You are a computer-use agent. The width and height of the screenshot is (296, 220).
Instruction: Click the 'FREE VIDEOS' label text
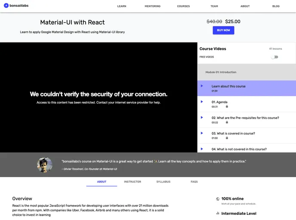point(207,57)
